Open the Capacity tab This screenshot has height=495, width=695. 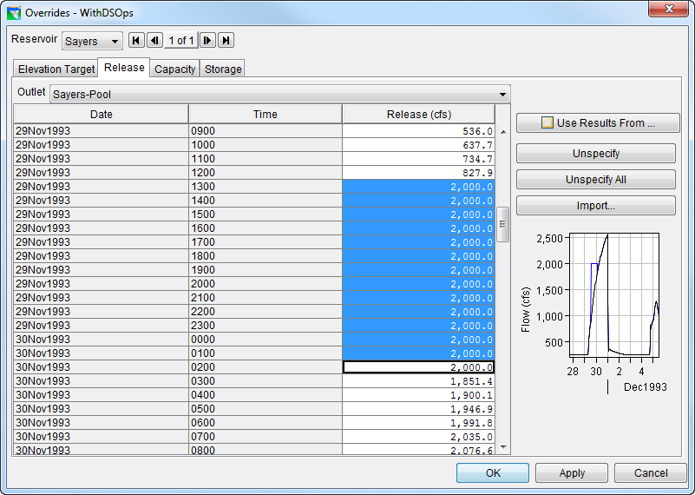click(174, 69)
